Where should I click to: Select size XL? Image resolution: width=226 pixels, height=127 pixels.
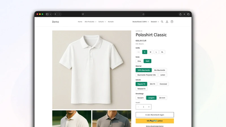pos(162,52)
